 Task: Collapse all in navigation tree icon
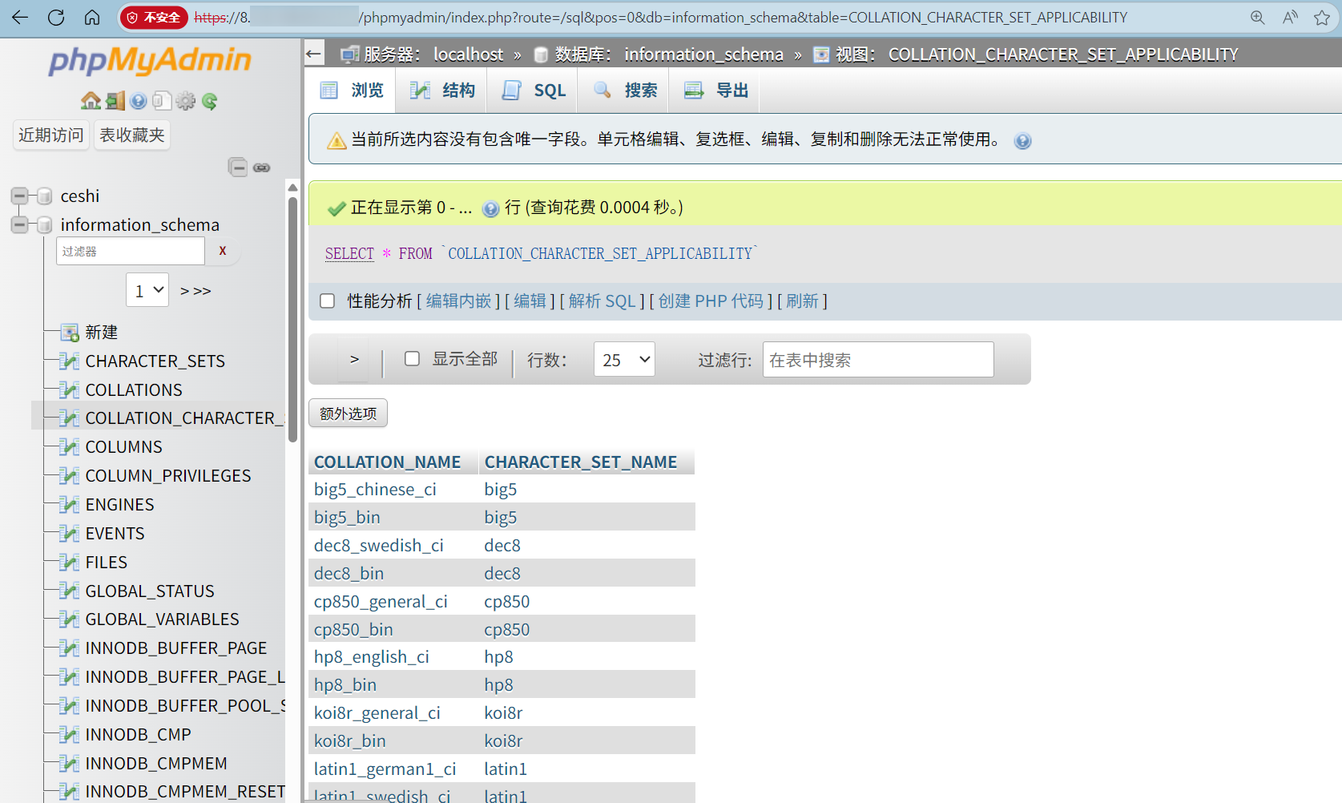tap(239, 167)
